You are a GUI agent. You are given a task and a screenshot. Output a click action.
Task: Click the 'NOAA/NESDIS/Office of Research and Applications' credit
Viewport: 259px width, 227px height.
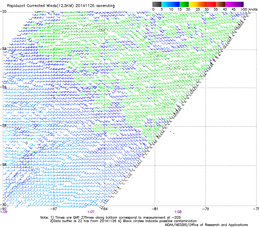click(206, 225)
